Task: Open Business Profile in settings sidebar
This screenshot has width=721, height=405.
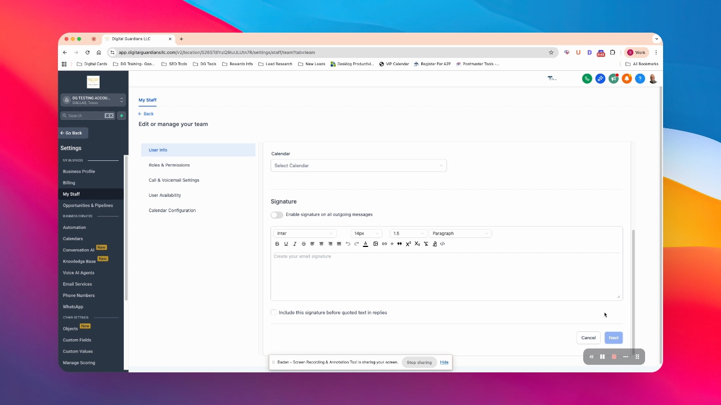Action: (x=79, y=172)
